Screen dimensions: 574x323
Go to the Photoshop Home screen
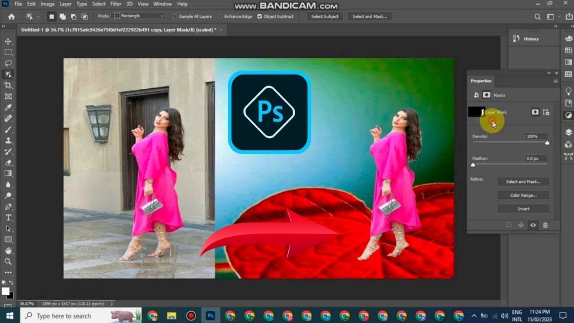[11, 17]
